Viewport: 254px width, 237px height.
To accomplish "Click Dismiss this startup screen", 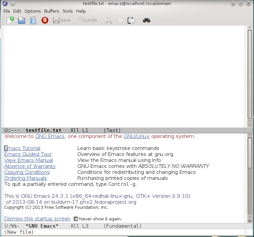I will (x=37, y=219).
